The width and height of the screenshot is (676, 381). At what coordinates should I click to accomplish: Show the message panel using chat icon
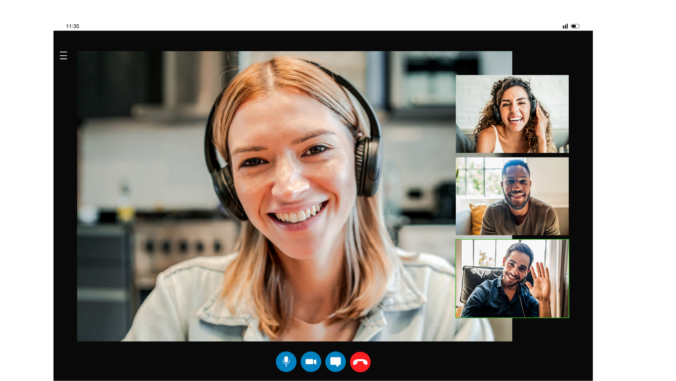(336, 362)
